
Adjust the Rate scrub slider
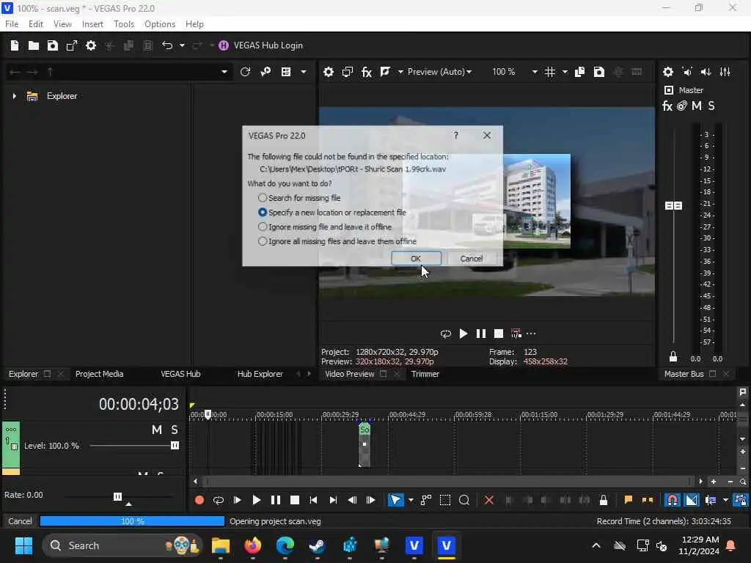pos(118,496)
